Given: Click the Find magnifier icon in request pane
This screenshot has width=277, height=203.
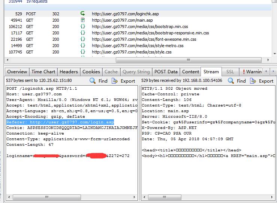Looking at the screenshot, I should tap(93, 81).
